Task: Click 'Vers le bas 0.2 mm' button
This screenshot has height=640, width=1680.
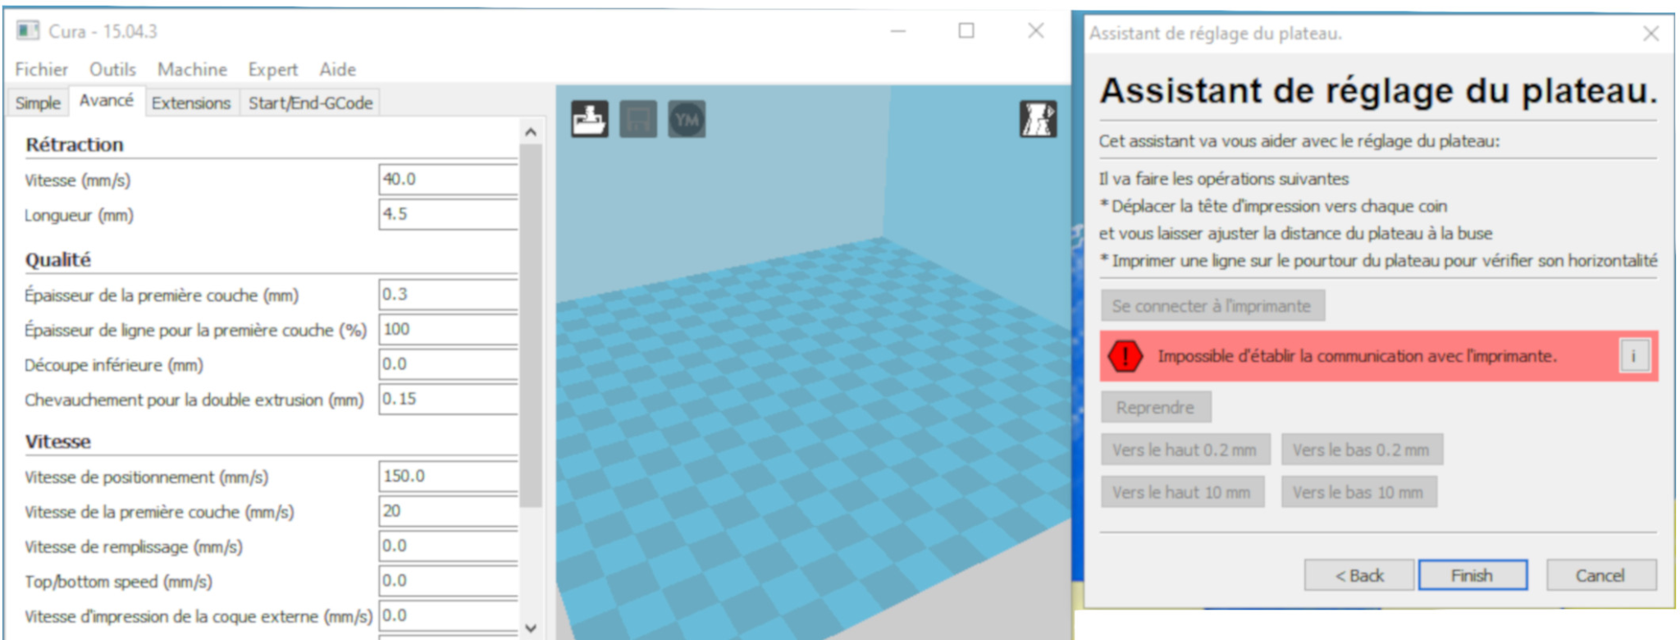Action: pyautogui.click(x=1361, y=450)
